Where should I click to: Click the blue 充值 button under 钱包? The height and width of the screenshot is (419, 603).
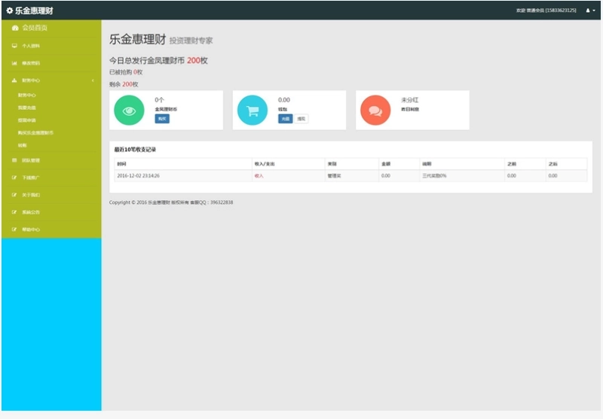pos(286,119)
